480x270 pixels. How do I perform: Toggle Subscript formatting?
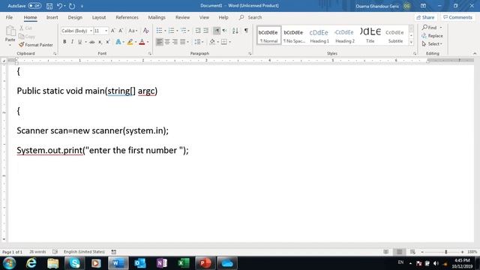pos(100,42)
